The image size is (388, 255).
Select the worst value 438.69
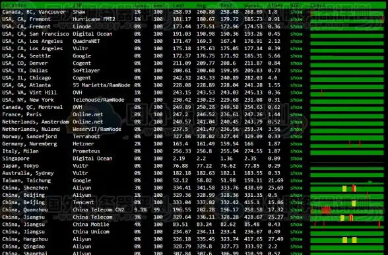(253, 188)
